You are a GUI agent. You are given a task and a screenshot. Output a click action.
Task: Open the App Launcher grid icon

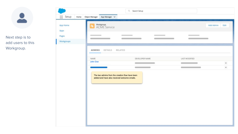(61, 17)
